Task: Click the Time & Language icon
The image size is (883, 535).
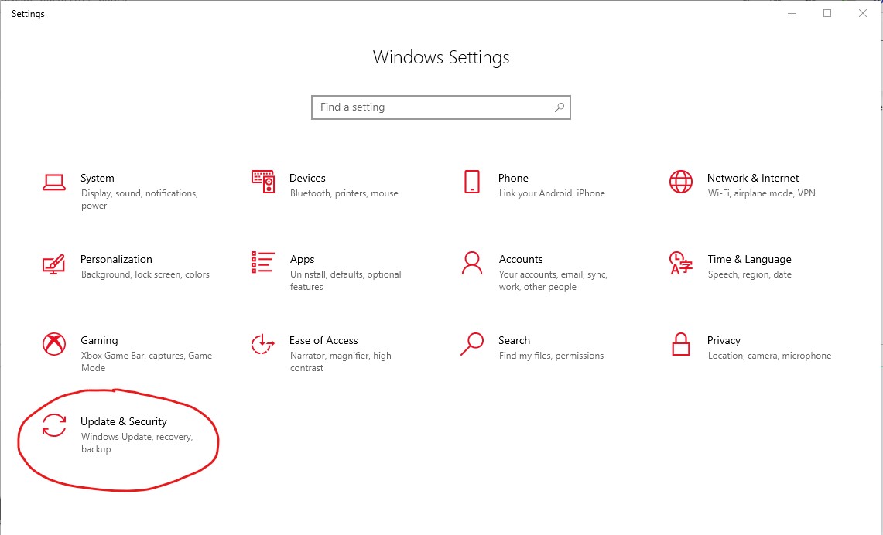Action: tap(681, 263)
